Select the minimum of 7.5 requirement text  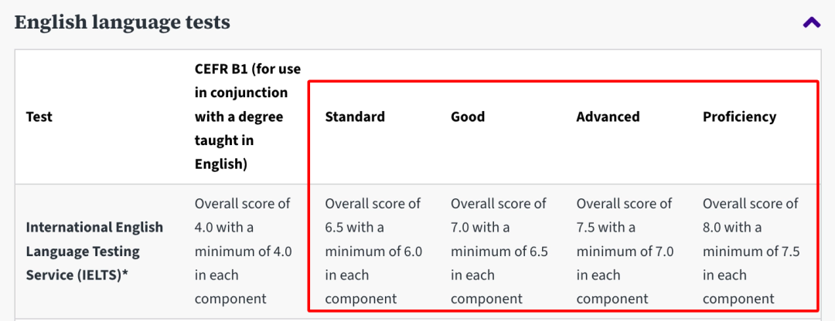tap(751, 252)
